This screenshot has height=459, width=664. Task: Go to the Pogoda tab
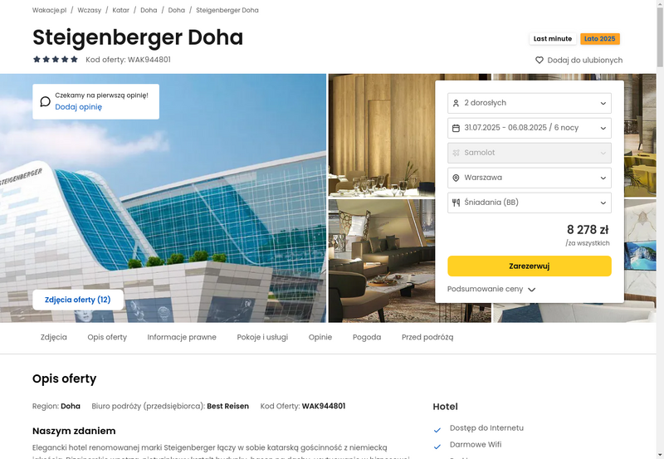(367, 338)
